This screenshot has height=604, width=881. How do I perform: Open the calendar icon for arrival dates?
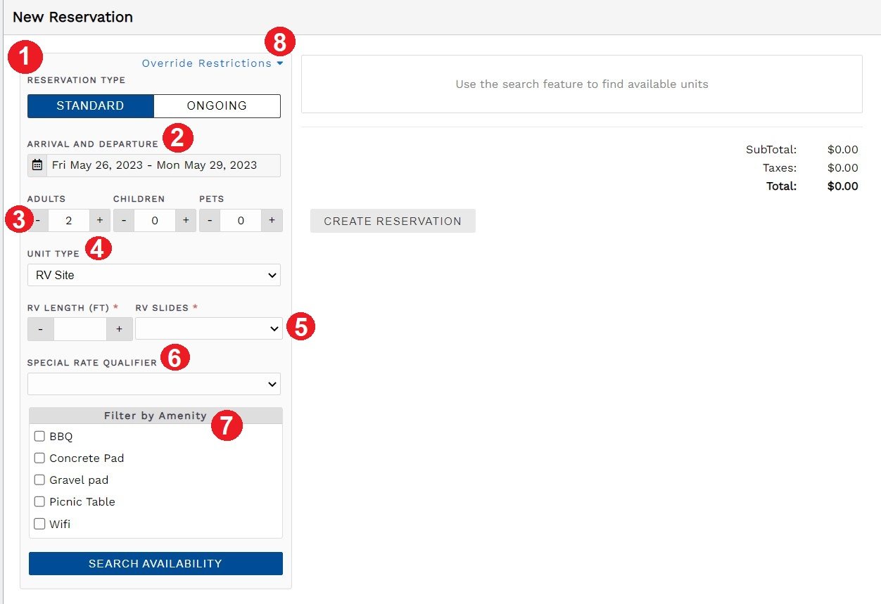(x=37, y=165)
